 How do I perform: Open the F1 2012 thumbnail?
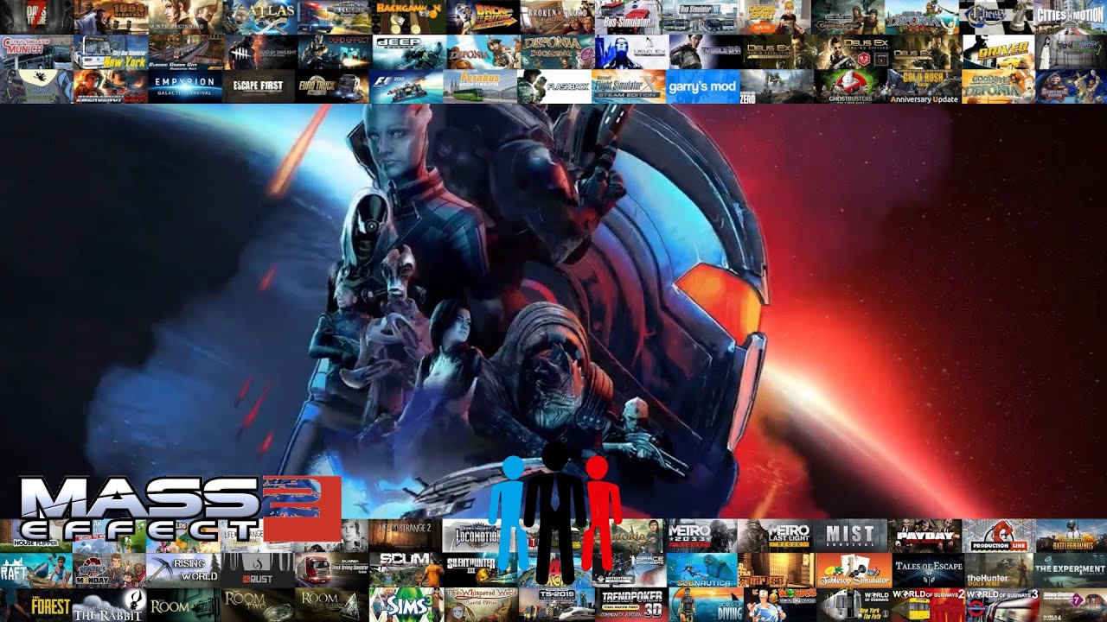(x=408, y=86)
